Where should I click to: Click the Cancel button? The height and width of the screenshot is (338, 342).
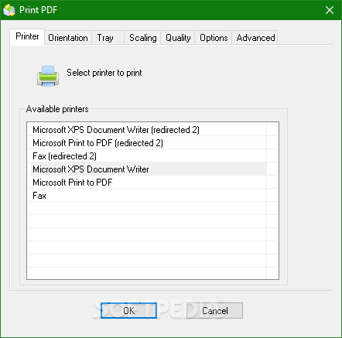[214, 310]
